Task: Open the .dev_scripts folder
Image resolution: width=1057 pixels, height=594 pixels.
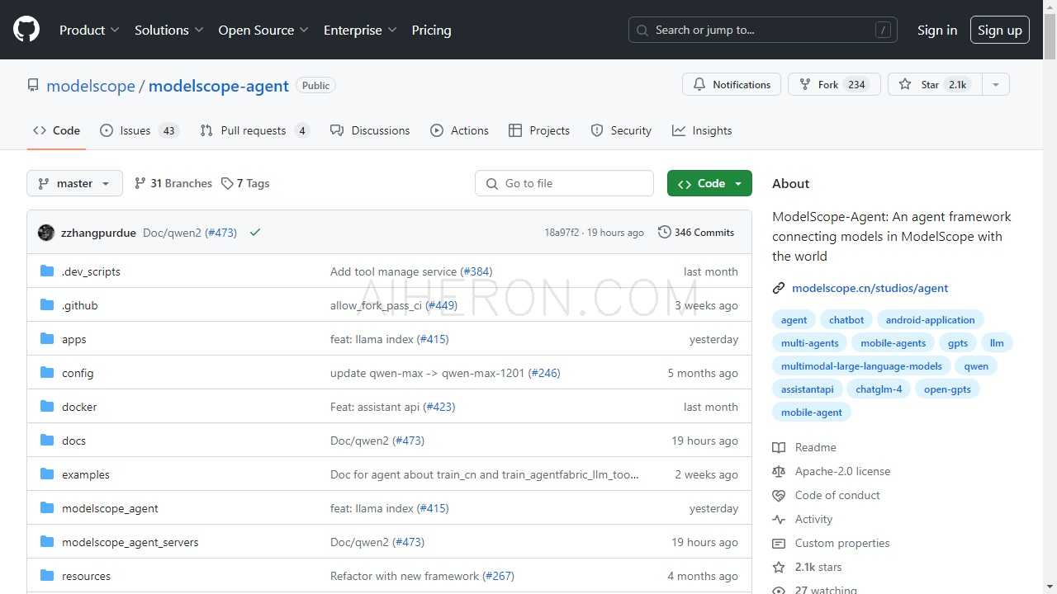Action: 91,271
